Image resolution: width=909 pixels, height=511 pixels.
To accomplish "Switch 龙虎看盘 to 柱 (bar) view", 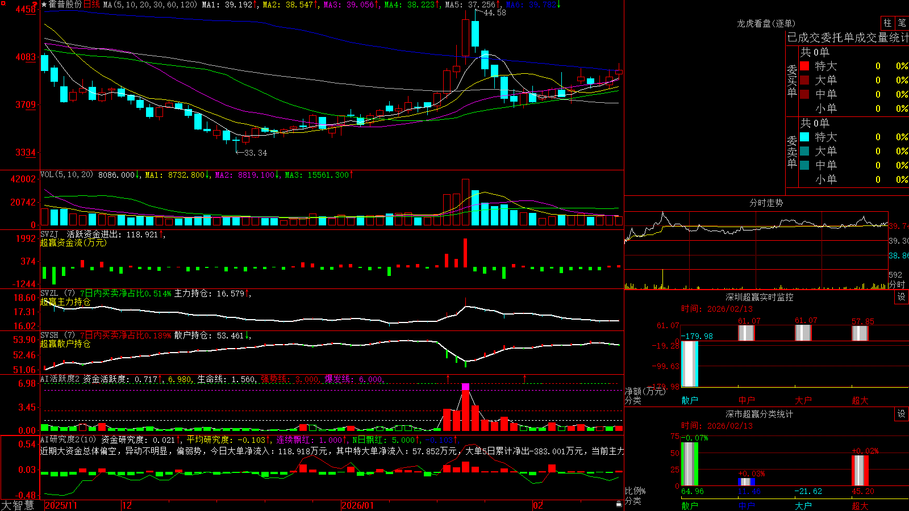I will tap(887, 23).
